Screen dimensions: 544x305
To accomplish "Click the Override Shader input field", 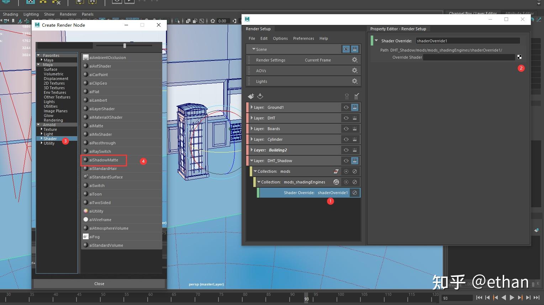I will (469, 57).
